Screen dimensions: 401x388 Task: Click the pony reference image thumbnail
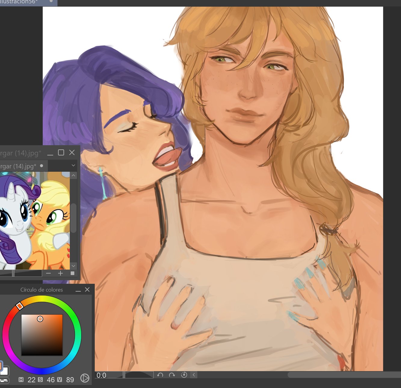pyautogui.click(x=35, y=221)
